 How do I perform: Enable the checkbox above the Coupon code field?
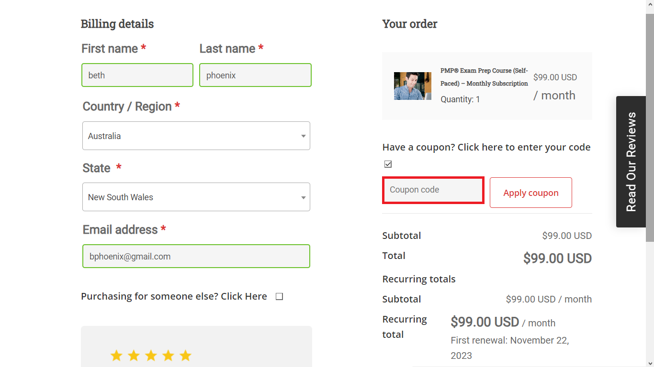tap(388, 164)
